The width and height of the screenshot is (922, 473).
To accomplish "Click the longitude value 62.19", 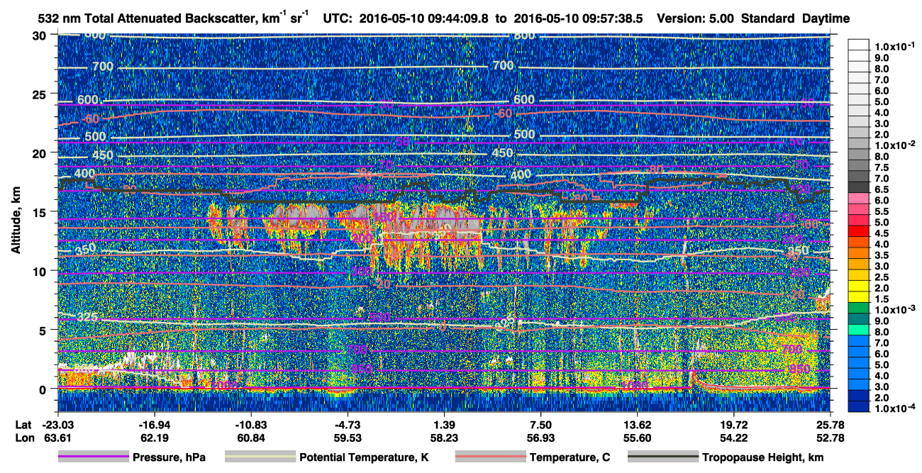I will (x=155, y=438).
